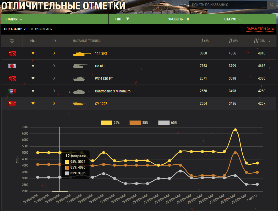
Task: Click the 85% point on 10 февраля
Action: [x=37, y=165]
